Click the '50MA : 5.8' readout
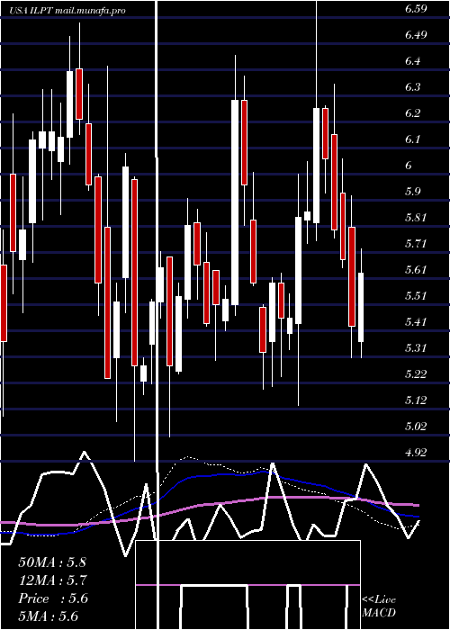This screenshot has width=450, height=630. 52,562
